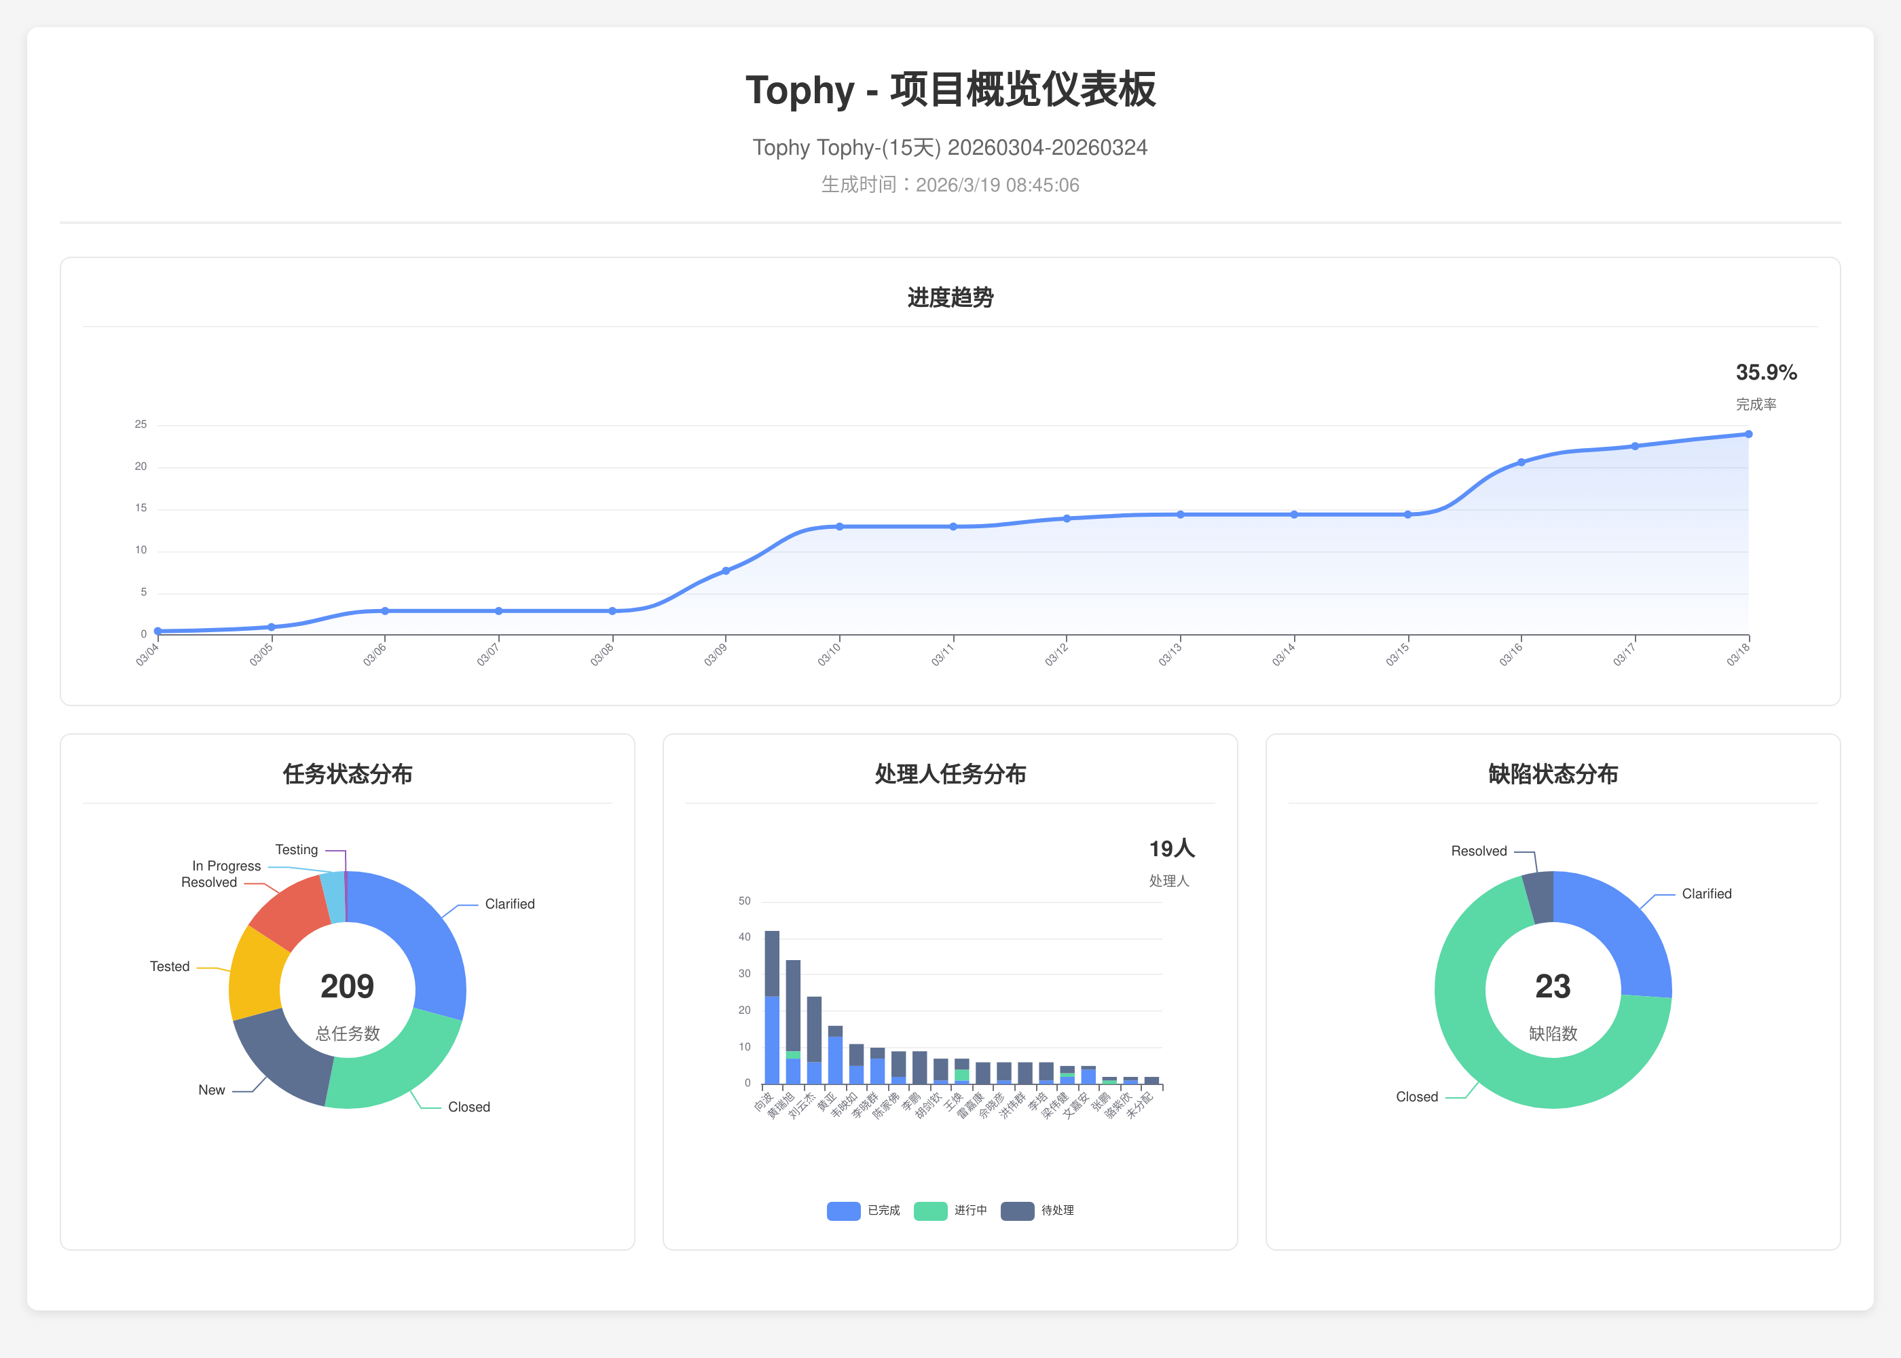This screenshot has height=1358, width=1901.
Task: Toggle the 已完成 legend series
Action: (x=843, y=1211)
